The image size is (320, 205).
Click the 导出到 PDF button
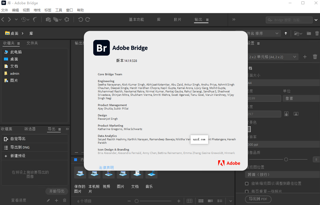pos(258,199)
